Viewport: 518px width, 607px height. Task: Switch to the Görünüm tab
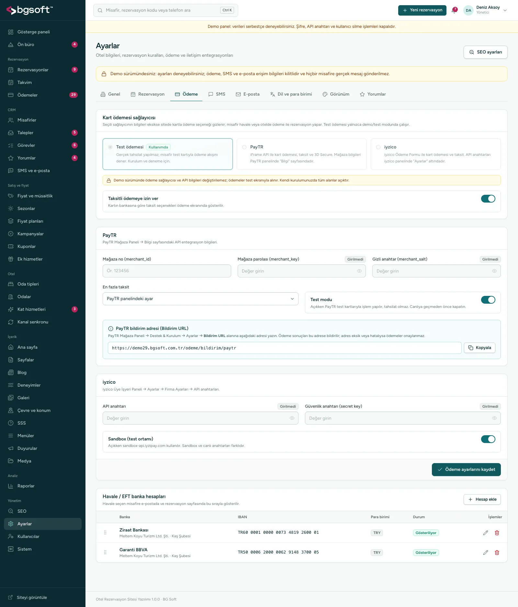(x=336, y=94)
